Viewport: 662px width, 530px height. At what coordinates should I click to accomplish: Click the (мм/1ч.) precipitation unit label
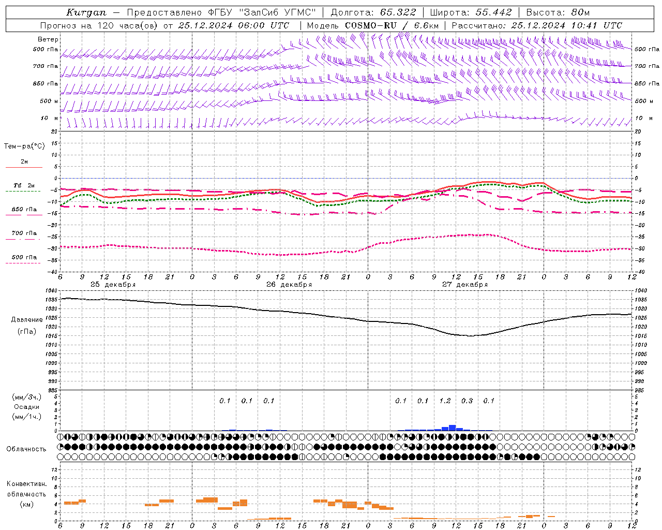point(27,417)
